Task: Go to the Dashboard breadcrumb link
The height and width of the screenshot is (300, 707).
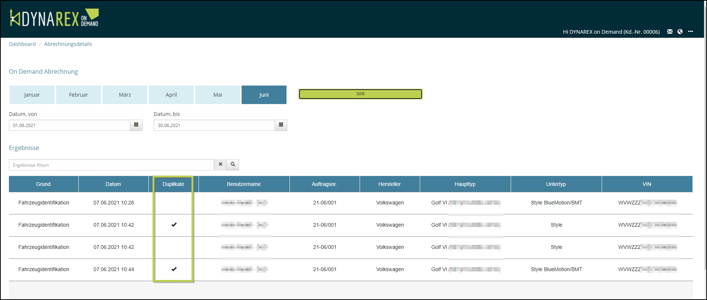Action: (22, 44)
